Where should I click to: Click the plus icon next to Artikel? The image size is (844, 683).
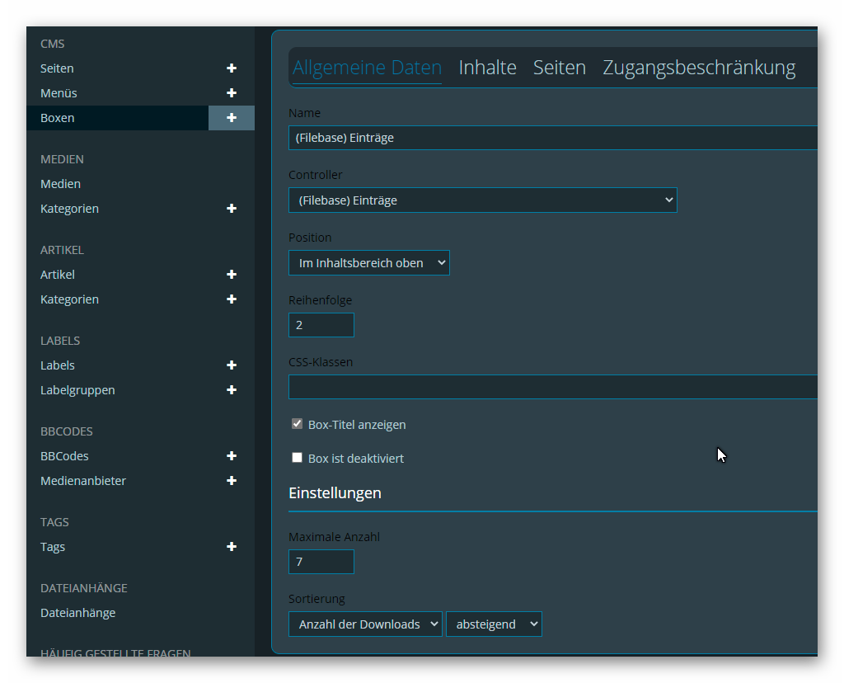[232, 275]
